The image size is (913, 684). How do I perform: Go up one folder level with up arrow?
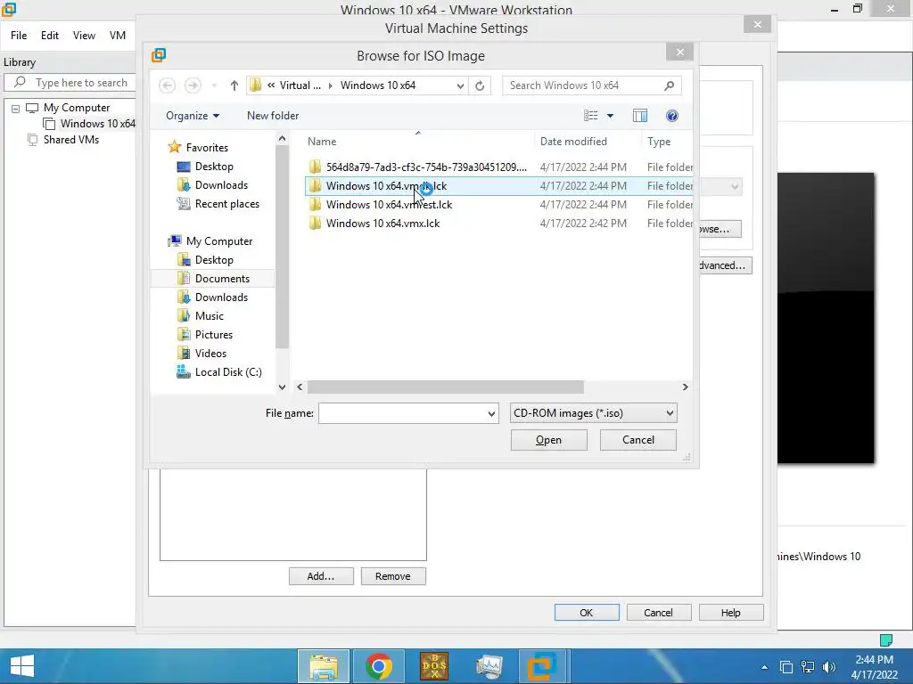point(234,85)
